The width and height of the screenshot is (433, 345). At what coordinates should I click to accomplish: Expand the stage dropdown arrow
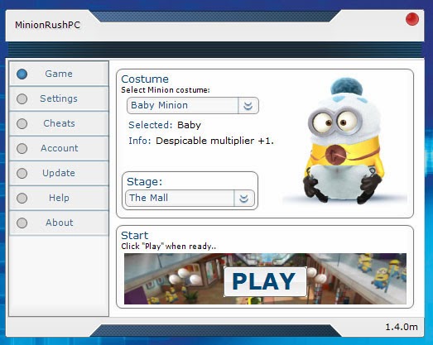pyautogui.click(x=244, y=199)
